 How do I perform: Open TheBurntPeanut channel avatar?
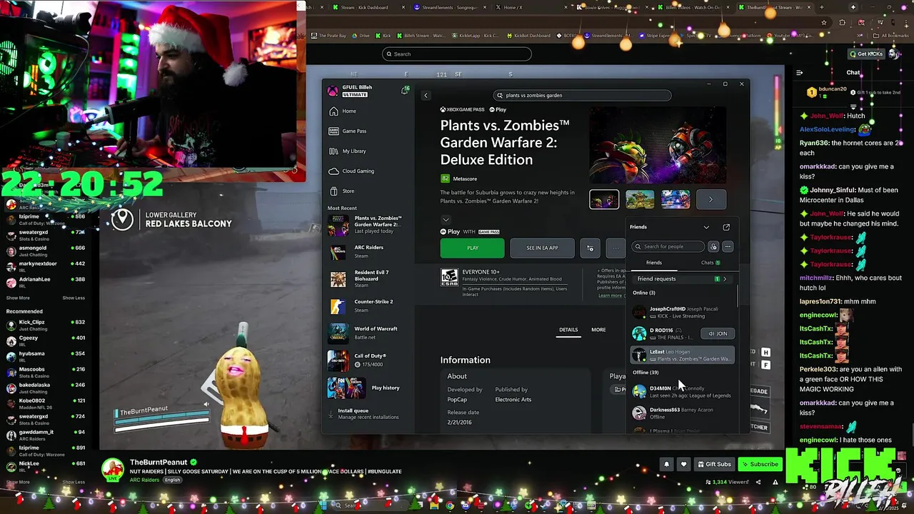112,468
